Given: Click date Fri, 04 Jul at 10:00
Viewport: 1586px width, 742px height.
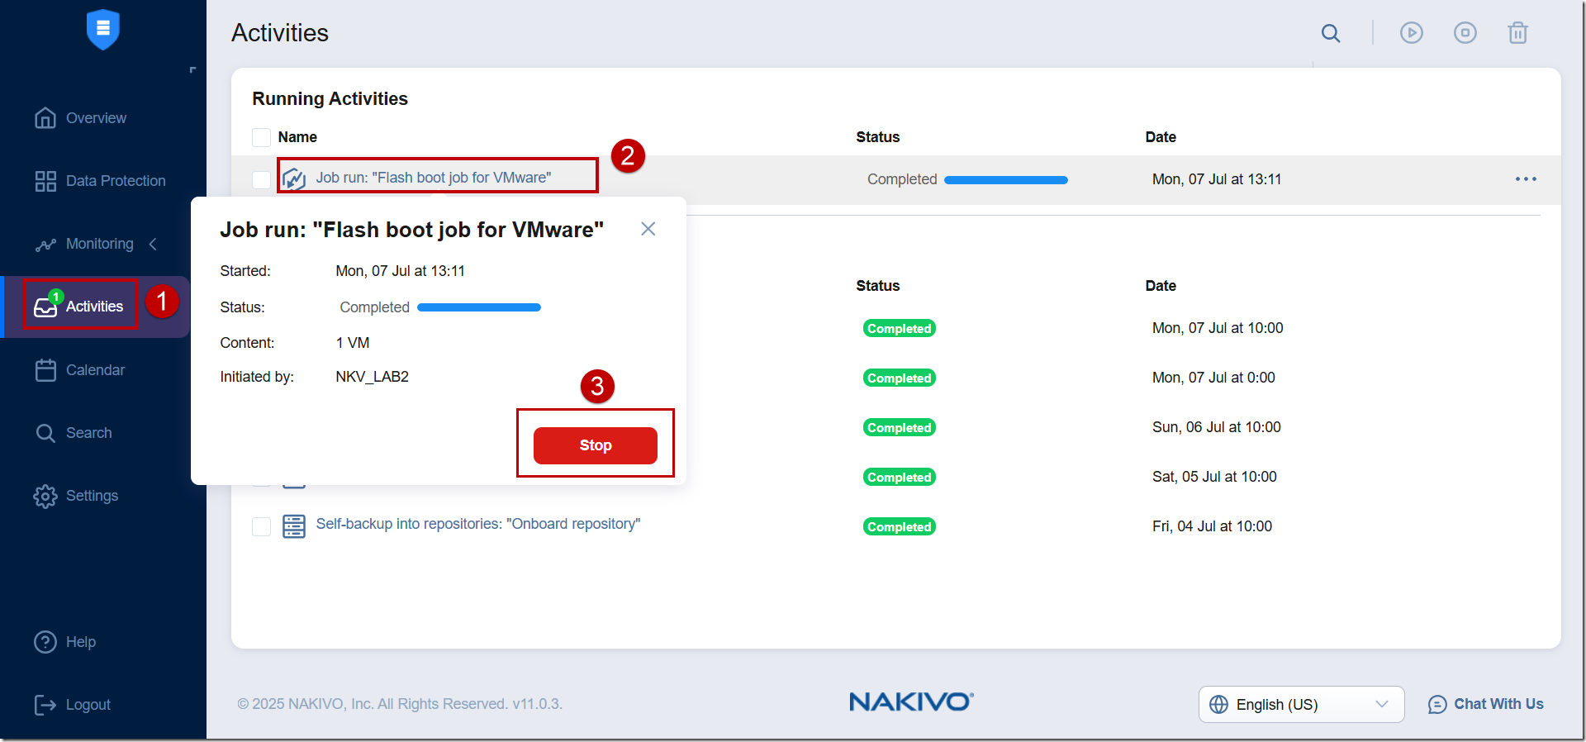Looking at the screenshot, I should point(1212,526).
